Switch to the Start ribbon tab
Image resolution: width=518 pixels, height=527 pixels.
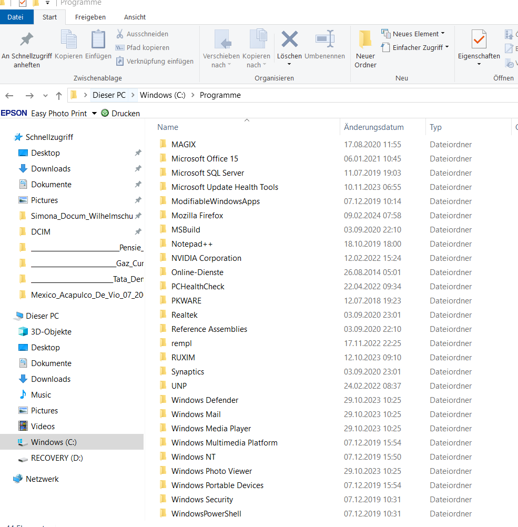pyautogui.click(x=49, y=17)
